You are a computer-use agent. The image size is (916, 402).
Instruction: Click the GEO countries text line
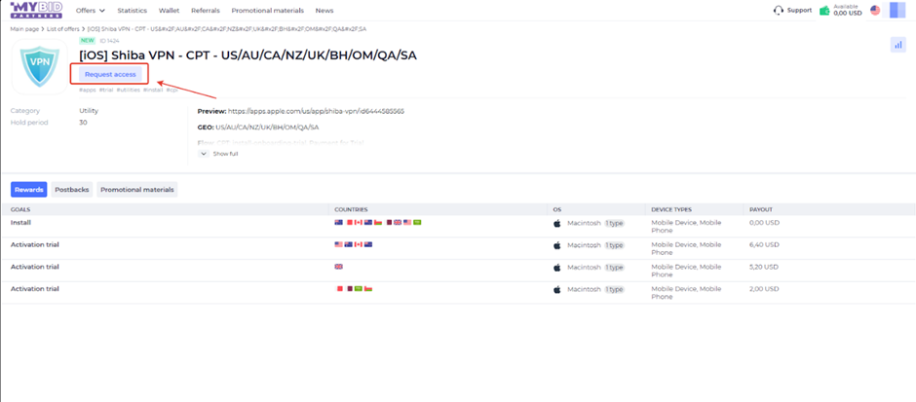(258, 128)
